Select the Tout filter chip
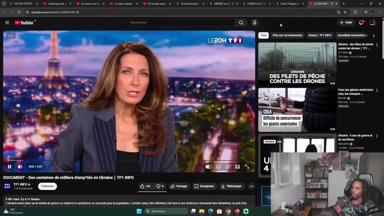Screen dimensions: 384x216 coord(263,35)
